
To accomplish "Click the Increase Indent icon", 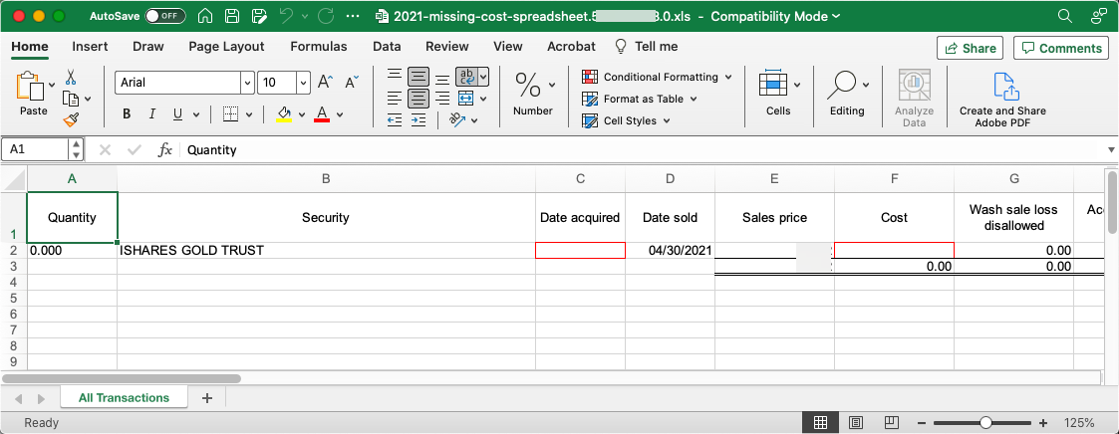I will (x=419, y=119).
